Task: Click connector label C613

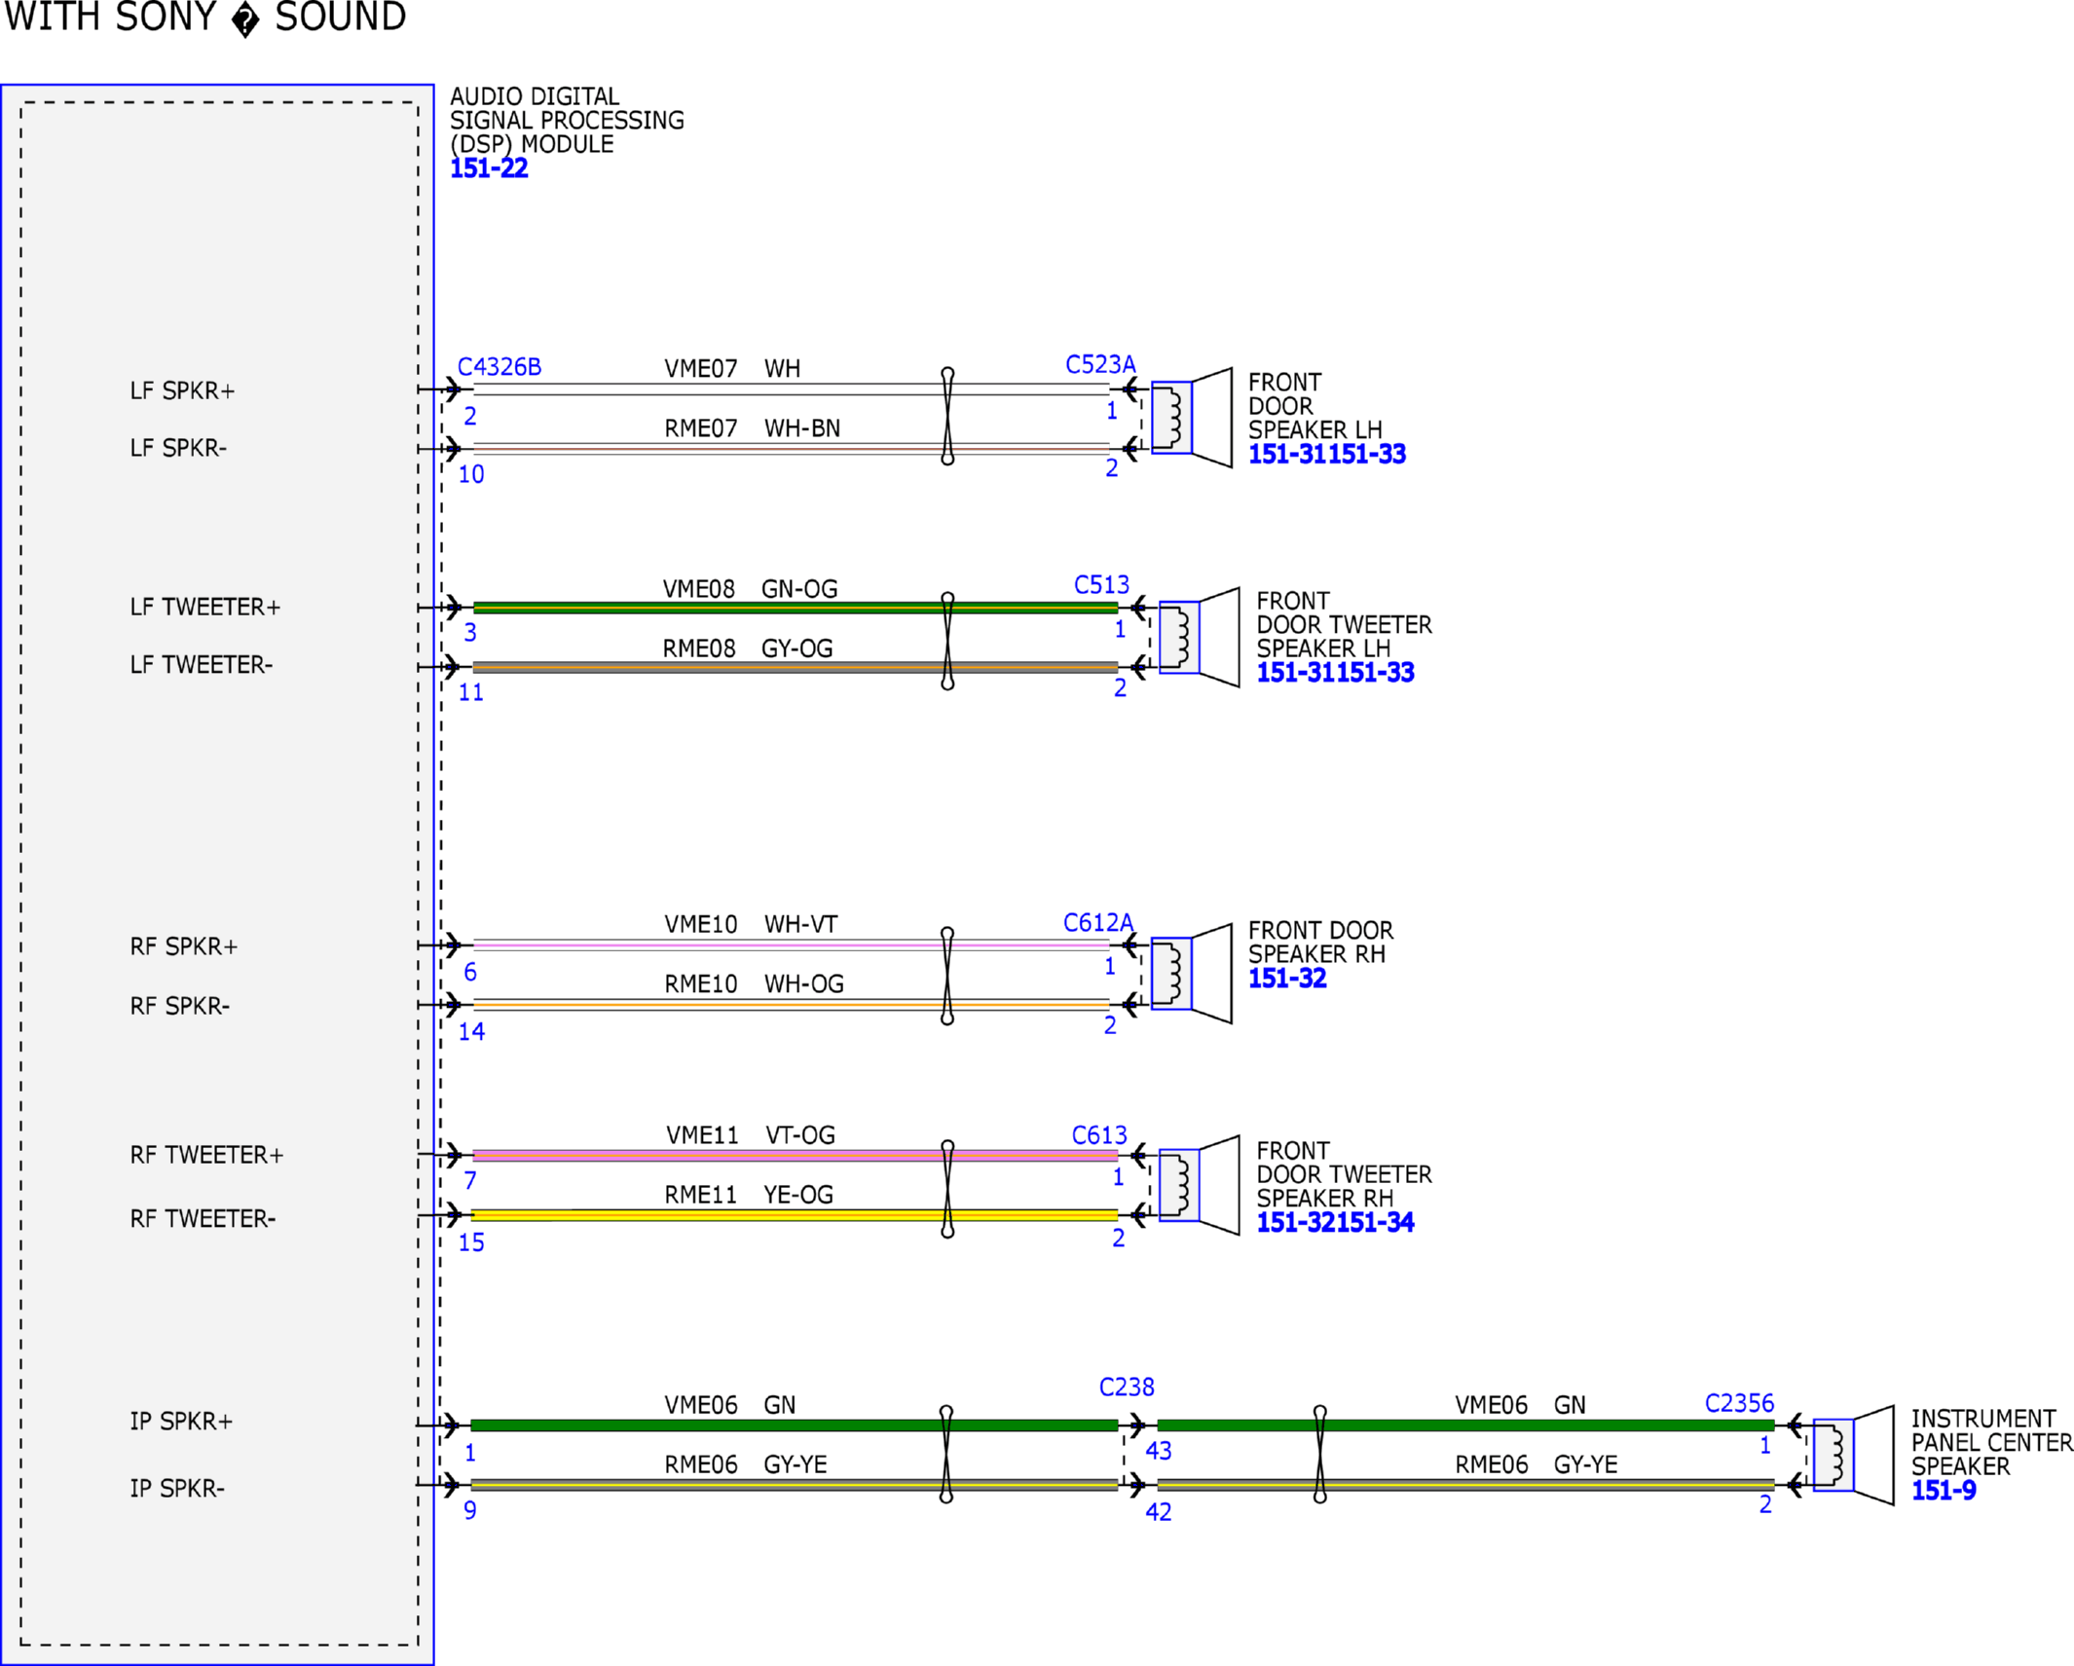Action: (1098, 1135)
